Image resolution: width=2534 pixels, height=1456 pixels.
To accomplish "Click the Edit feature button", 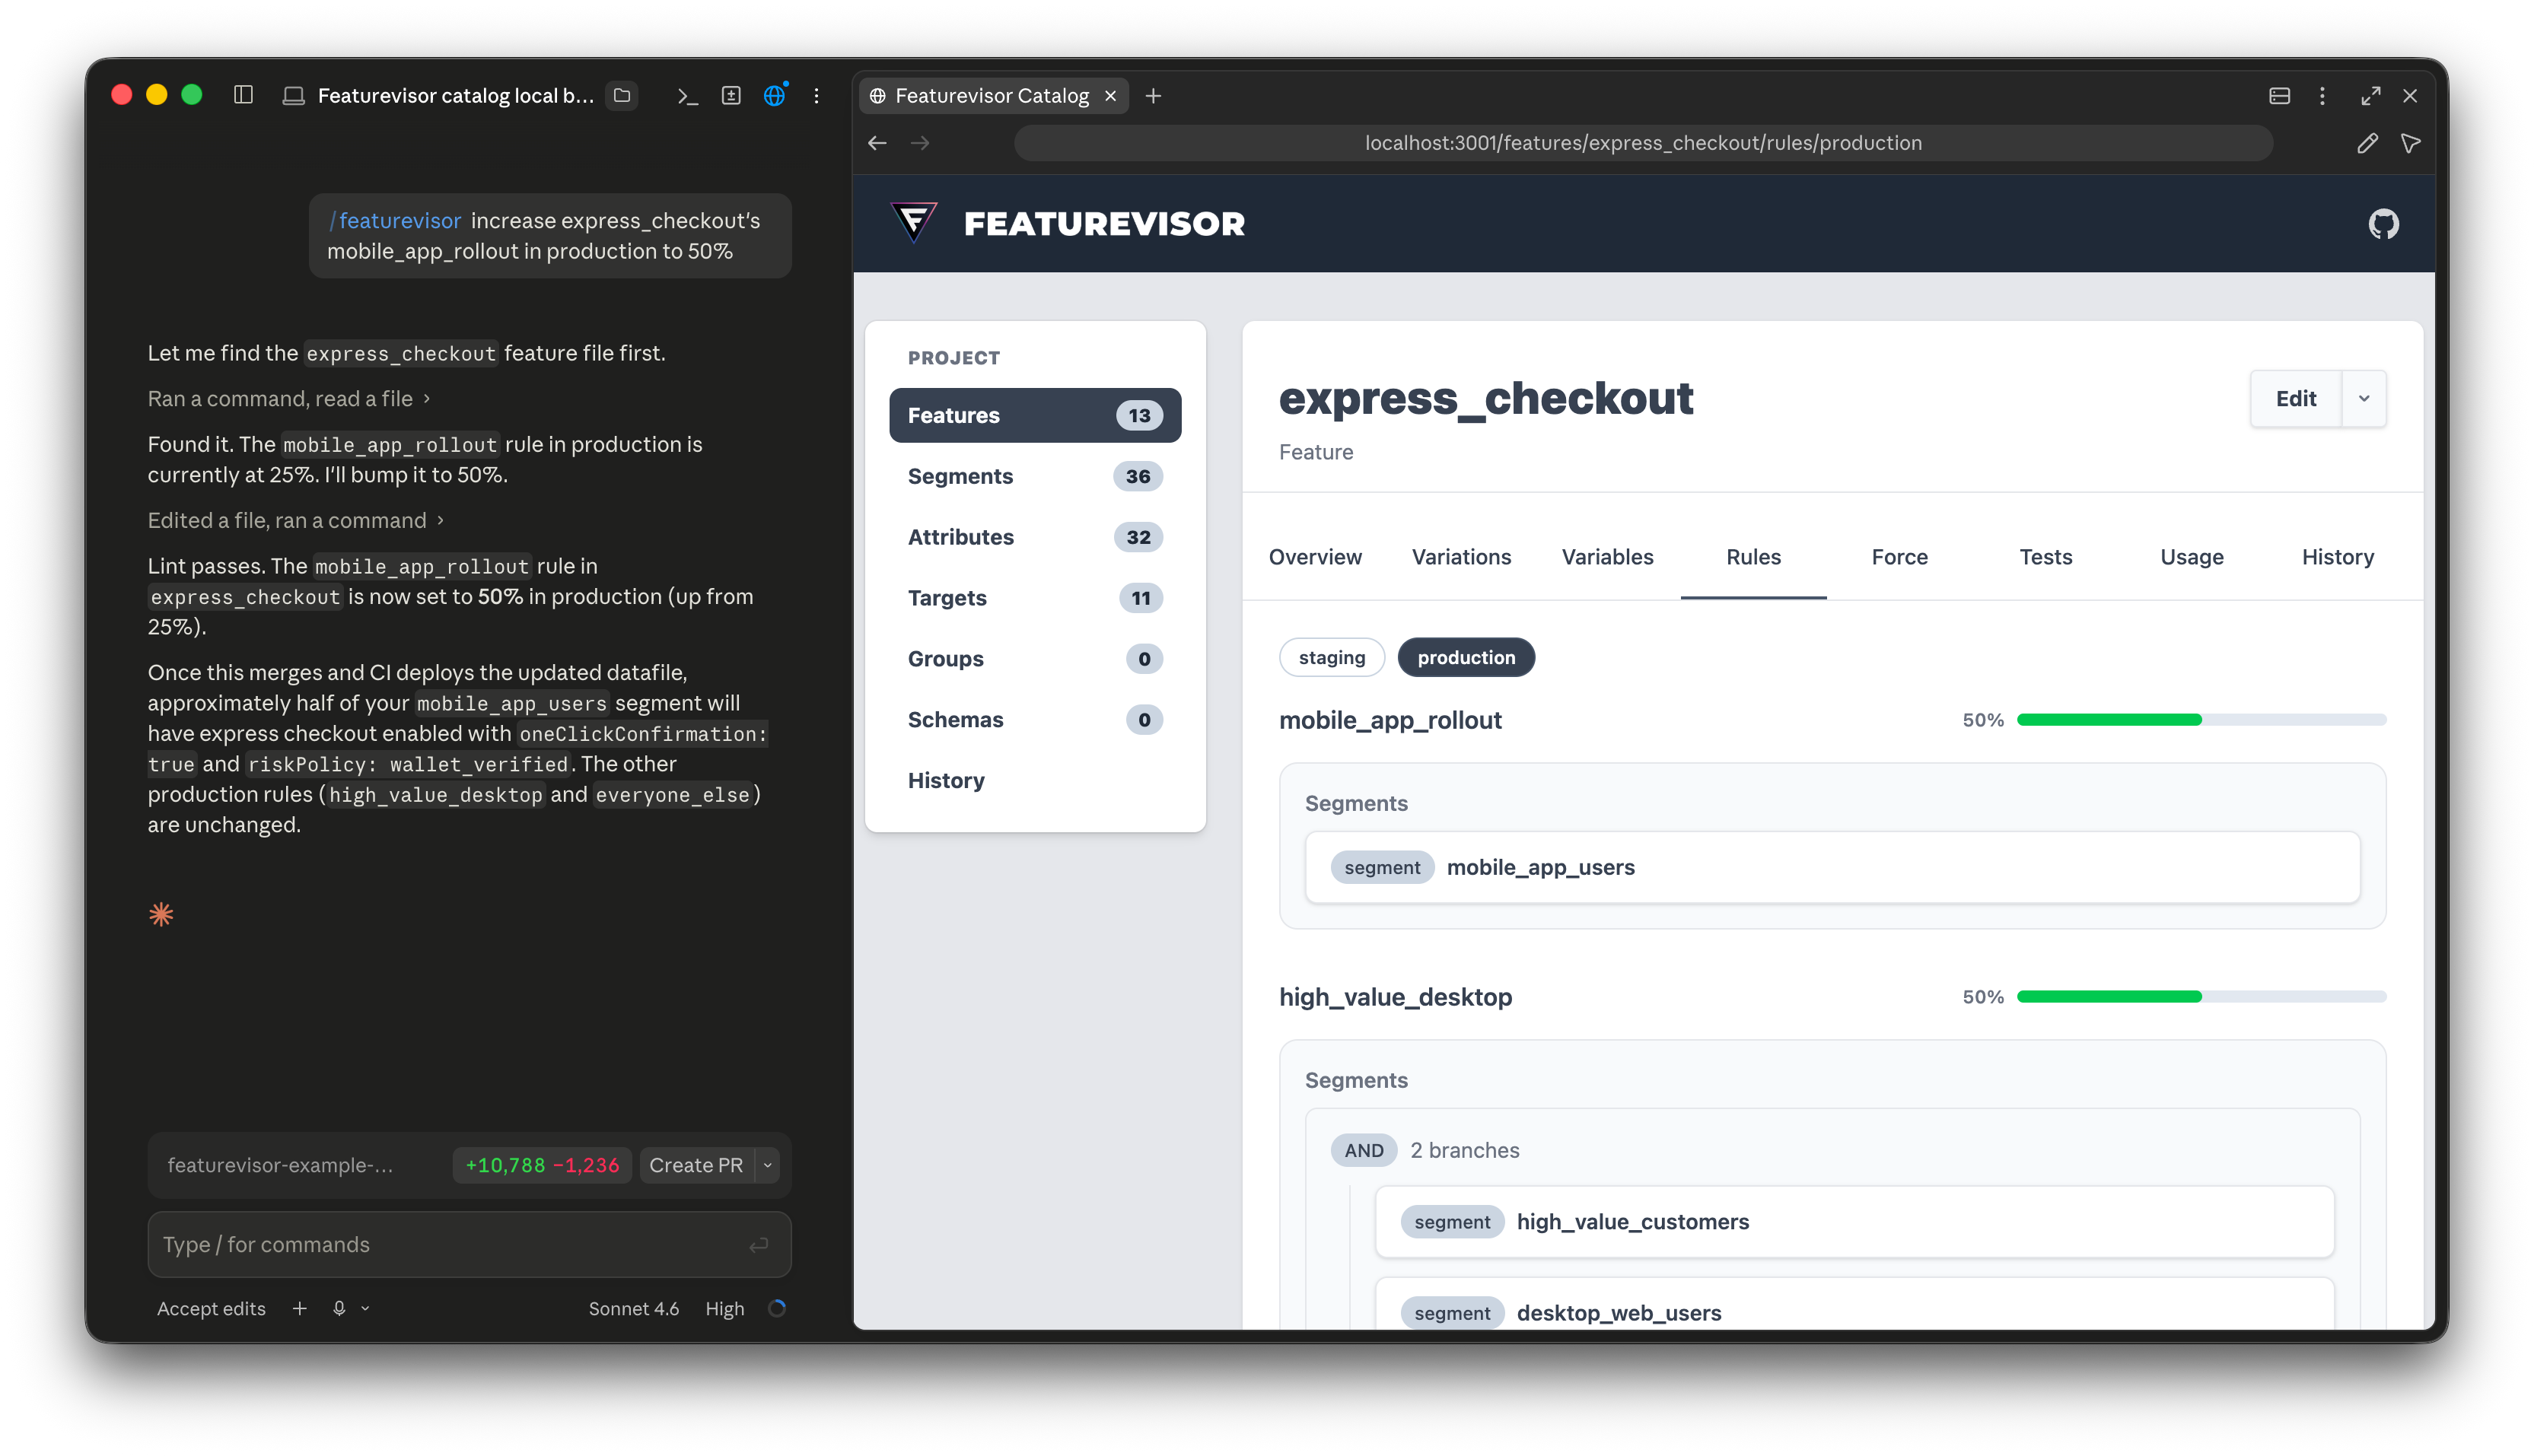I will pos(2295,398).
